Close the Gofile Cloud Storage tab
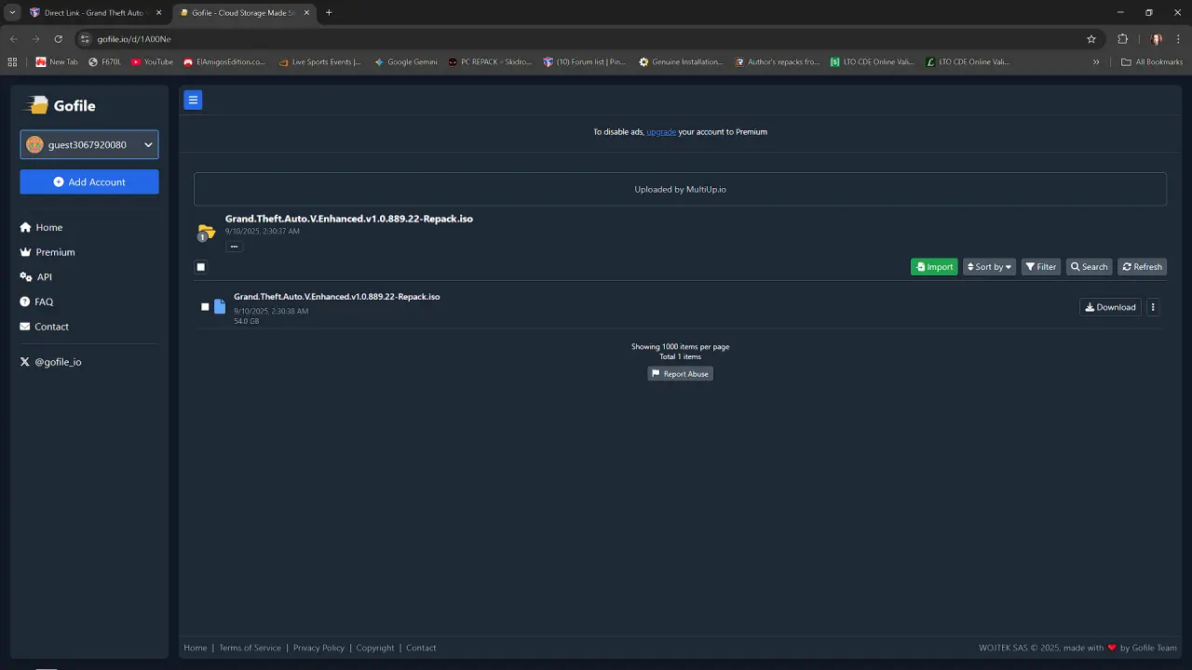This screenshot has width=1192, height=670. click(x=306, y=13)
